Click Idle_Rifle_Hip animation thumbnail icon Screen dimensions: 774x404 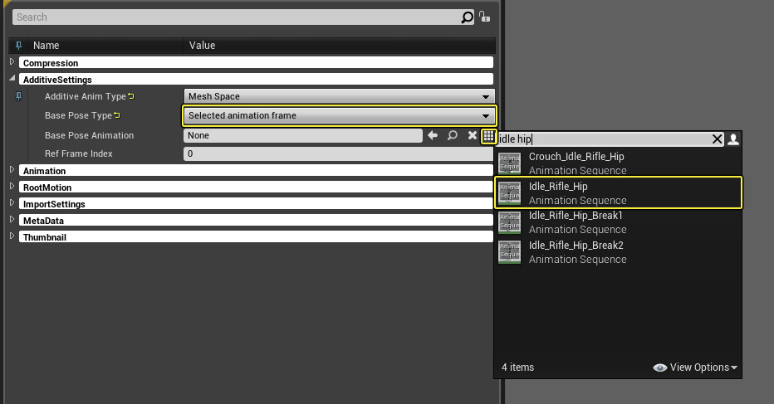click(509, 192)
